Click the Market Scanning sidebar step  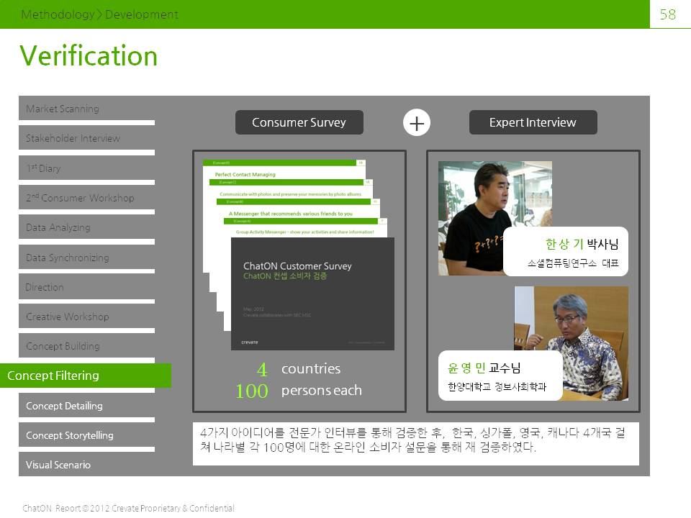point(86,109)
